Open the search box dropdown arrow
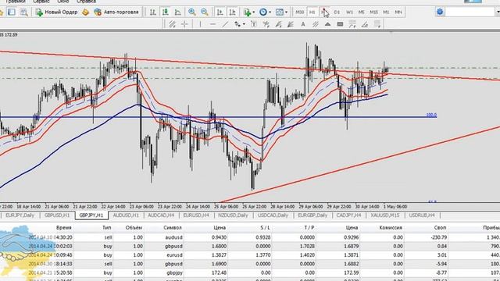Viewport: 500px width, 281px height. [x=498, y=12]
